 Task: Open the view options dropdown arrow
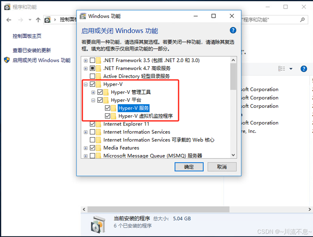[291, 69]
